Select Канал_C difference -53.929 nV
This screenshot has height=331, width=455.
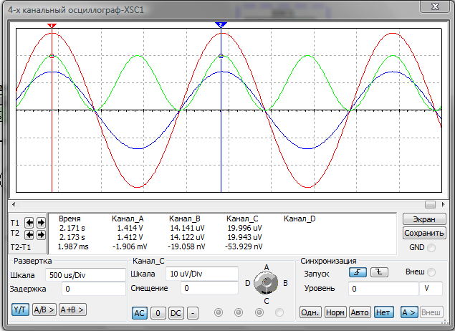pyautogui.click(x=244, y=246)
